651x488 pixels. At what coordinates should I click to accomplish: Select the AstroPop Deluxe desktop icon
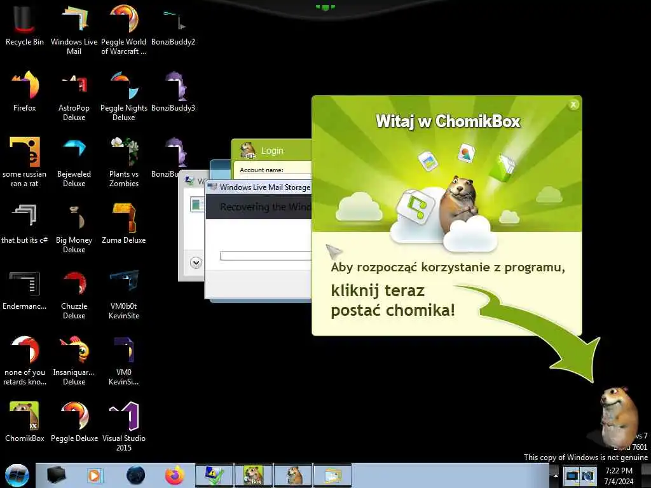click(74, 96)
